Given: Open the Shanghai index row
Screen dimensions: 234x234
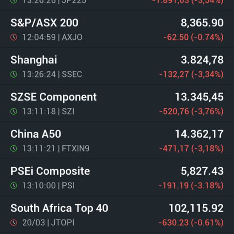Looking at the screenshot, I should click(x=34, y=60).
